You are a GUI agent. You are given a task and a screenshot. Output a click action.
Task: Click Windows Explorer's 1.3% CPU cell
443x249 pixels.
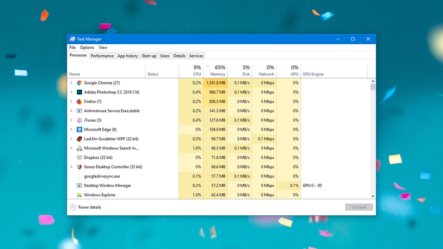point(190,195)
